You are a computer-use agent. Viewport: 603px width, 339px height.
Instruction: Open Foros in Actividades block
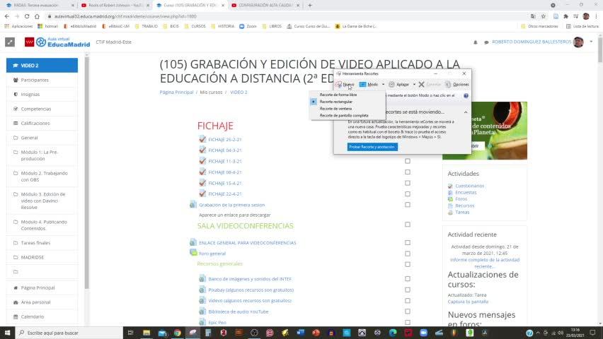461,199
